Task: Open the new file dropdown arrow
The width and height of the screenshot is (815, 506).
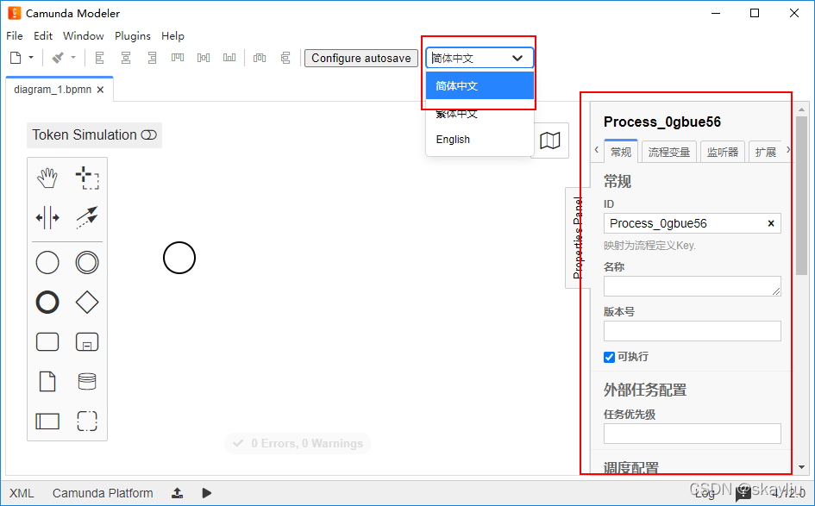Action: pyautogui.click(x=31, y=58)
